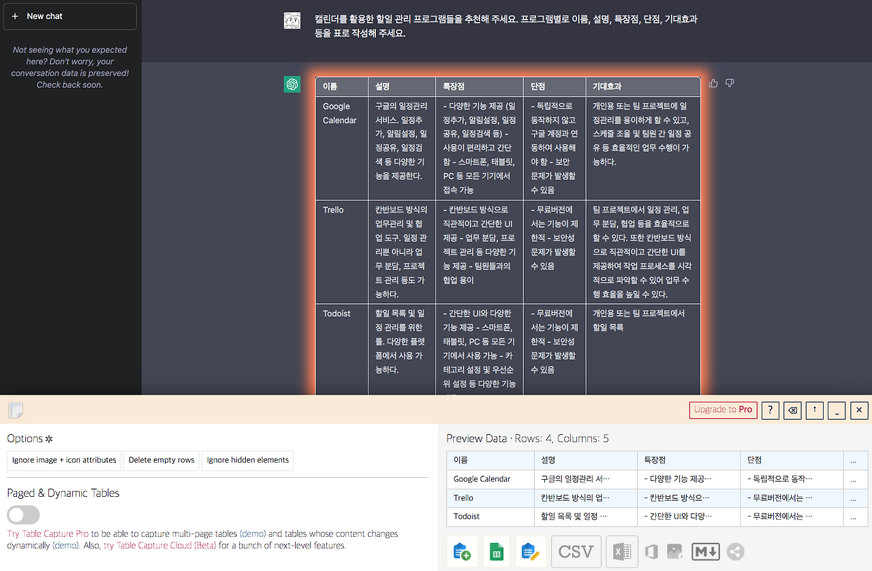Viewport: 872px width, 571px height.
Task: Clear the captured table data
Action: click(792, 410)
